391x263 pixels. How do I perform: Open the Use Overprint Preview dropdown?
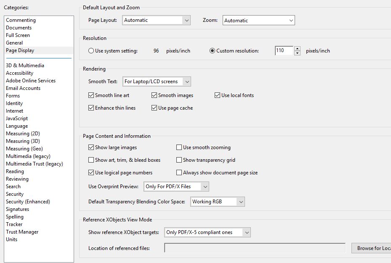(x=177, y=187)
